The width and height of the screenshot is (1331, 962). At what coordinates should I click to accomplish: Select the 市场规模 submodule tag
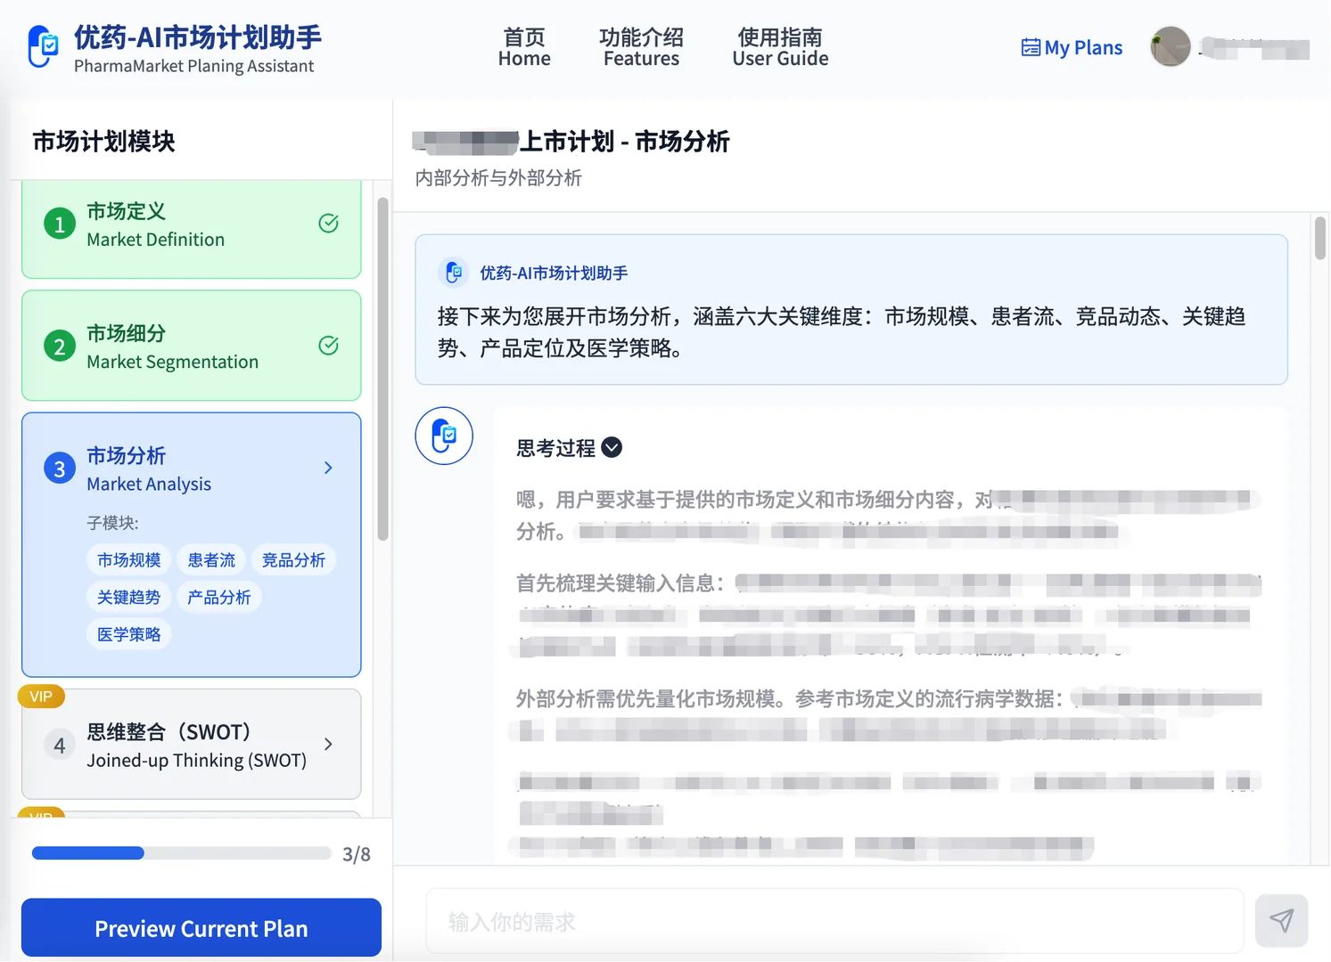[129, 559]
